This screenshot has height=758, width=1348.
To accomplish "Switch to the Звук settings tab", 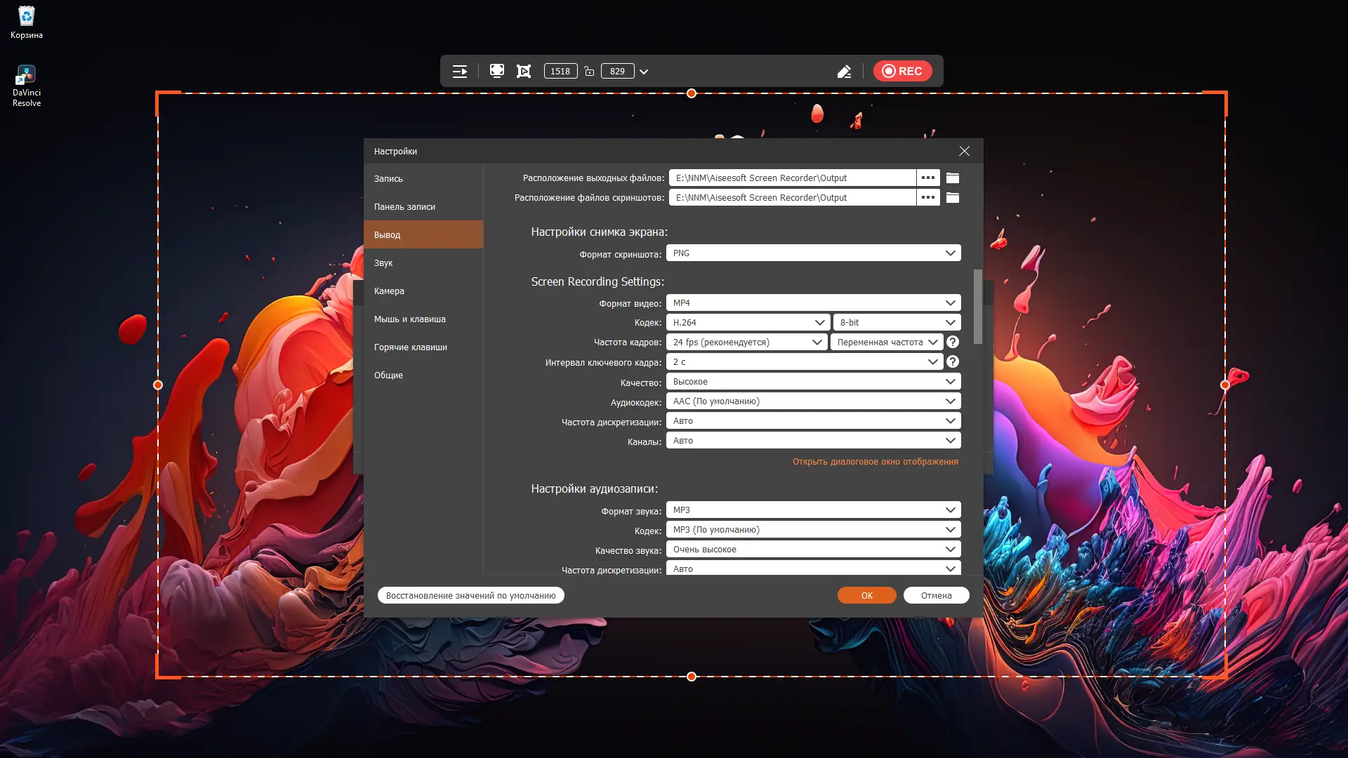I will click(383, 262).
